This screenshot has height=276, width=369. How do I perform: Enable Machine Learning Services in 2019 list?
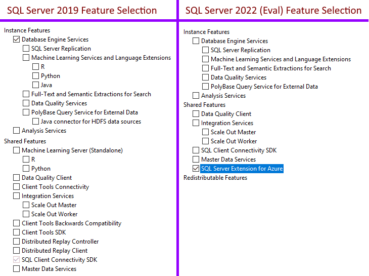coord(26,58)
